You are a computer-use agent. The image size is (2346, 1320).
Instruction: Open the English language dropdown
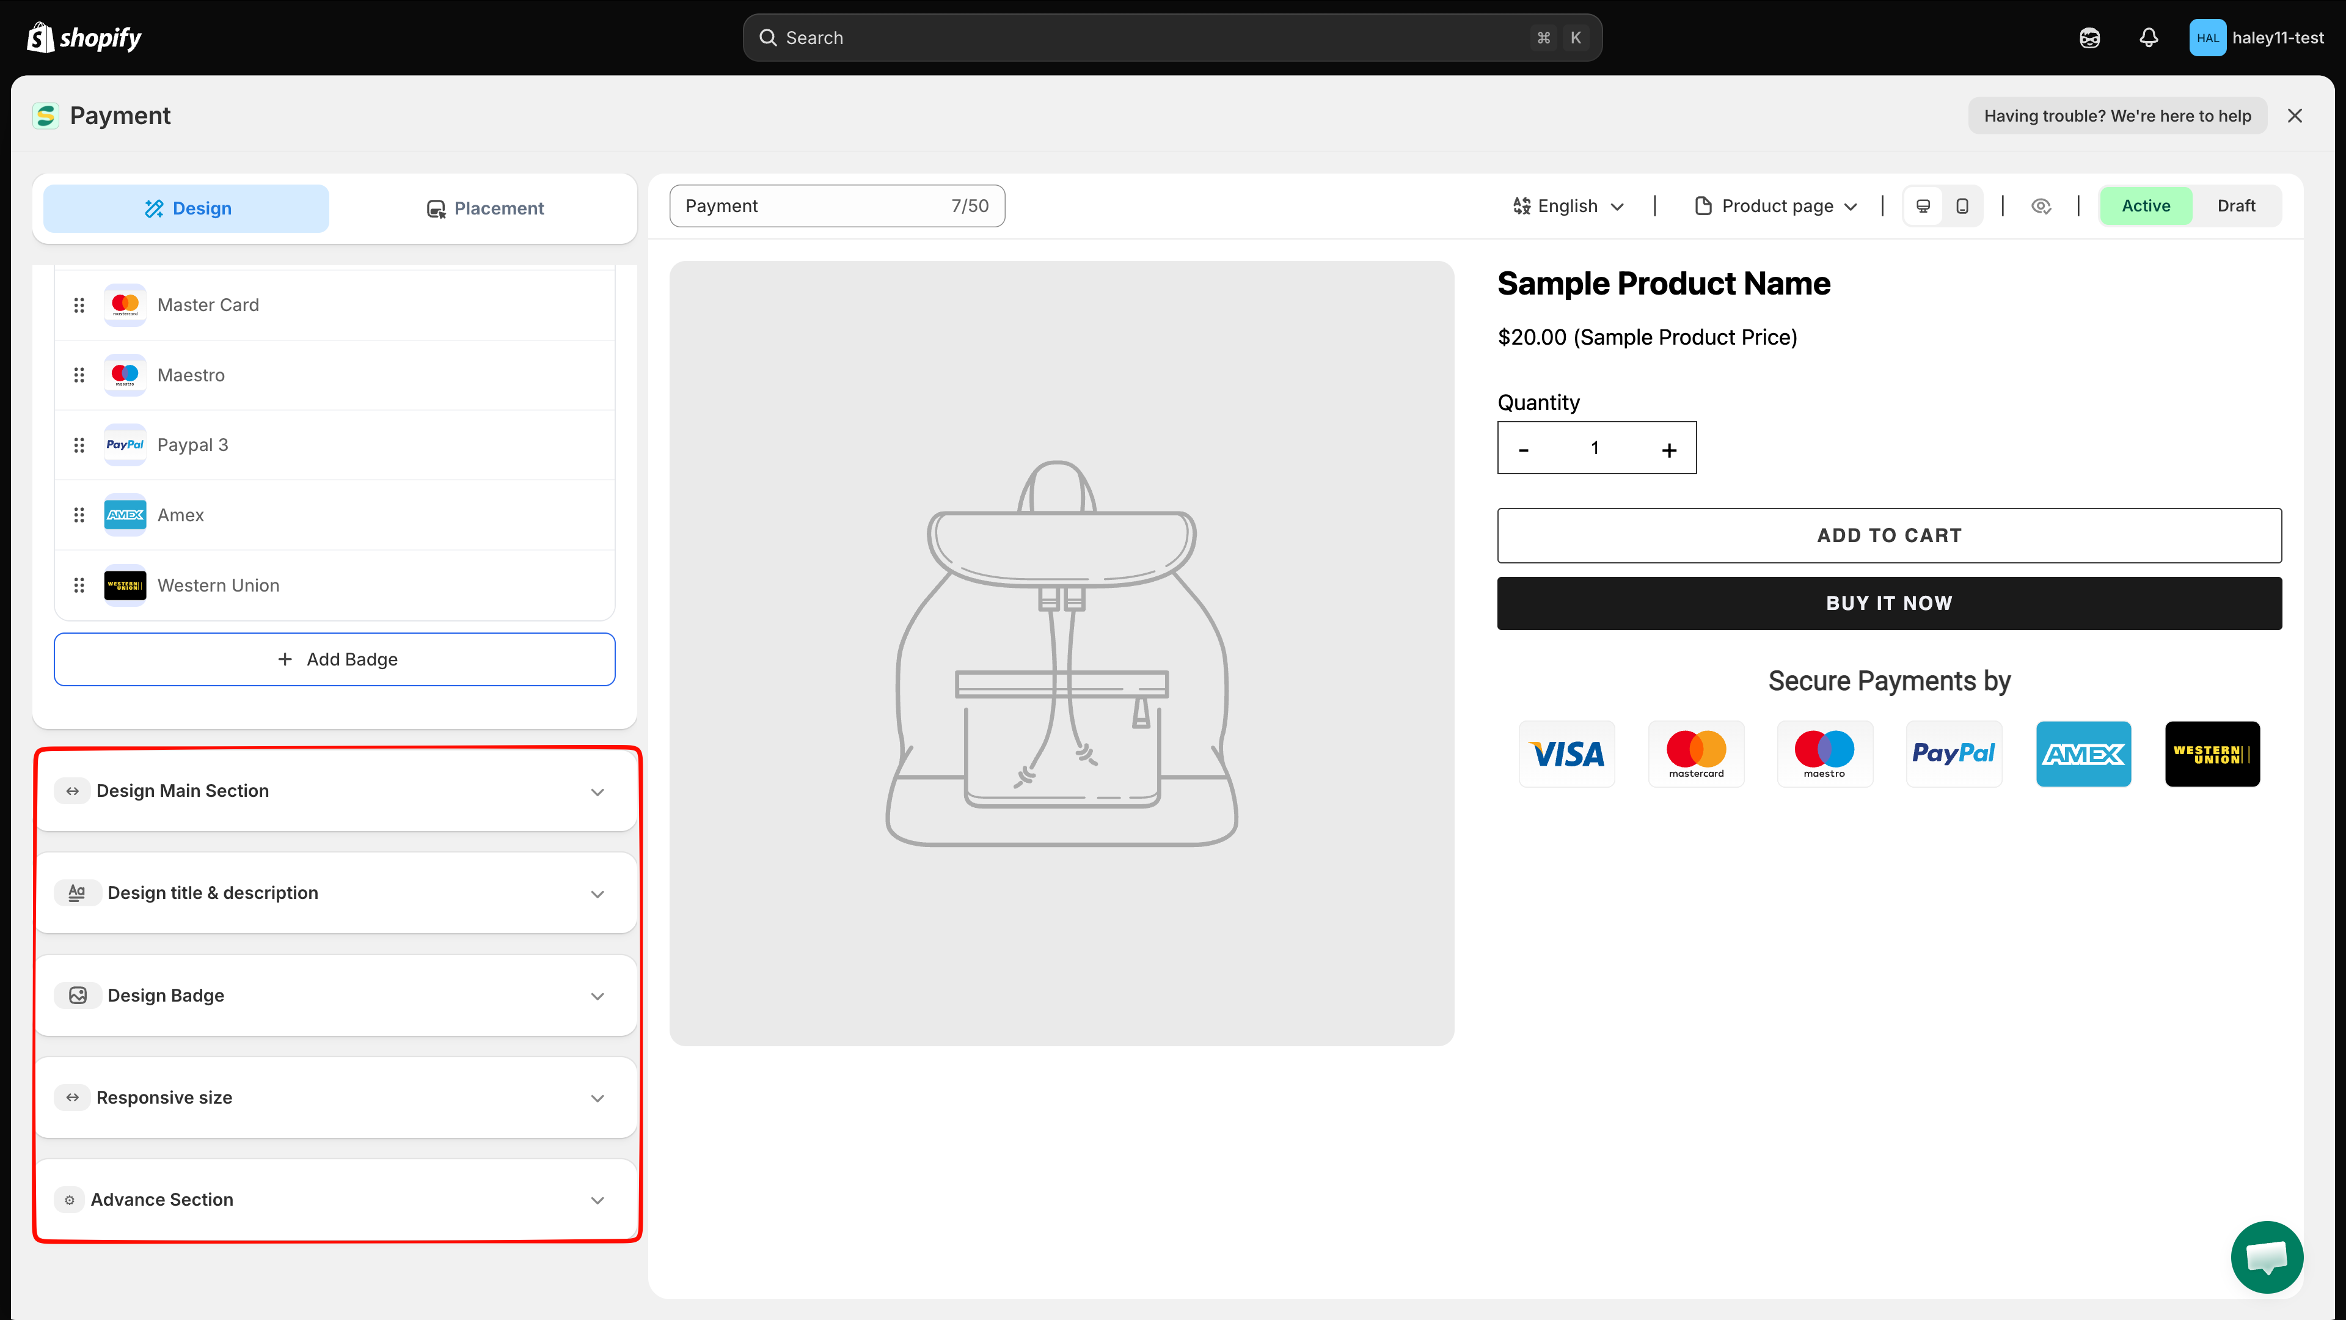click(x=1567, y=206)
